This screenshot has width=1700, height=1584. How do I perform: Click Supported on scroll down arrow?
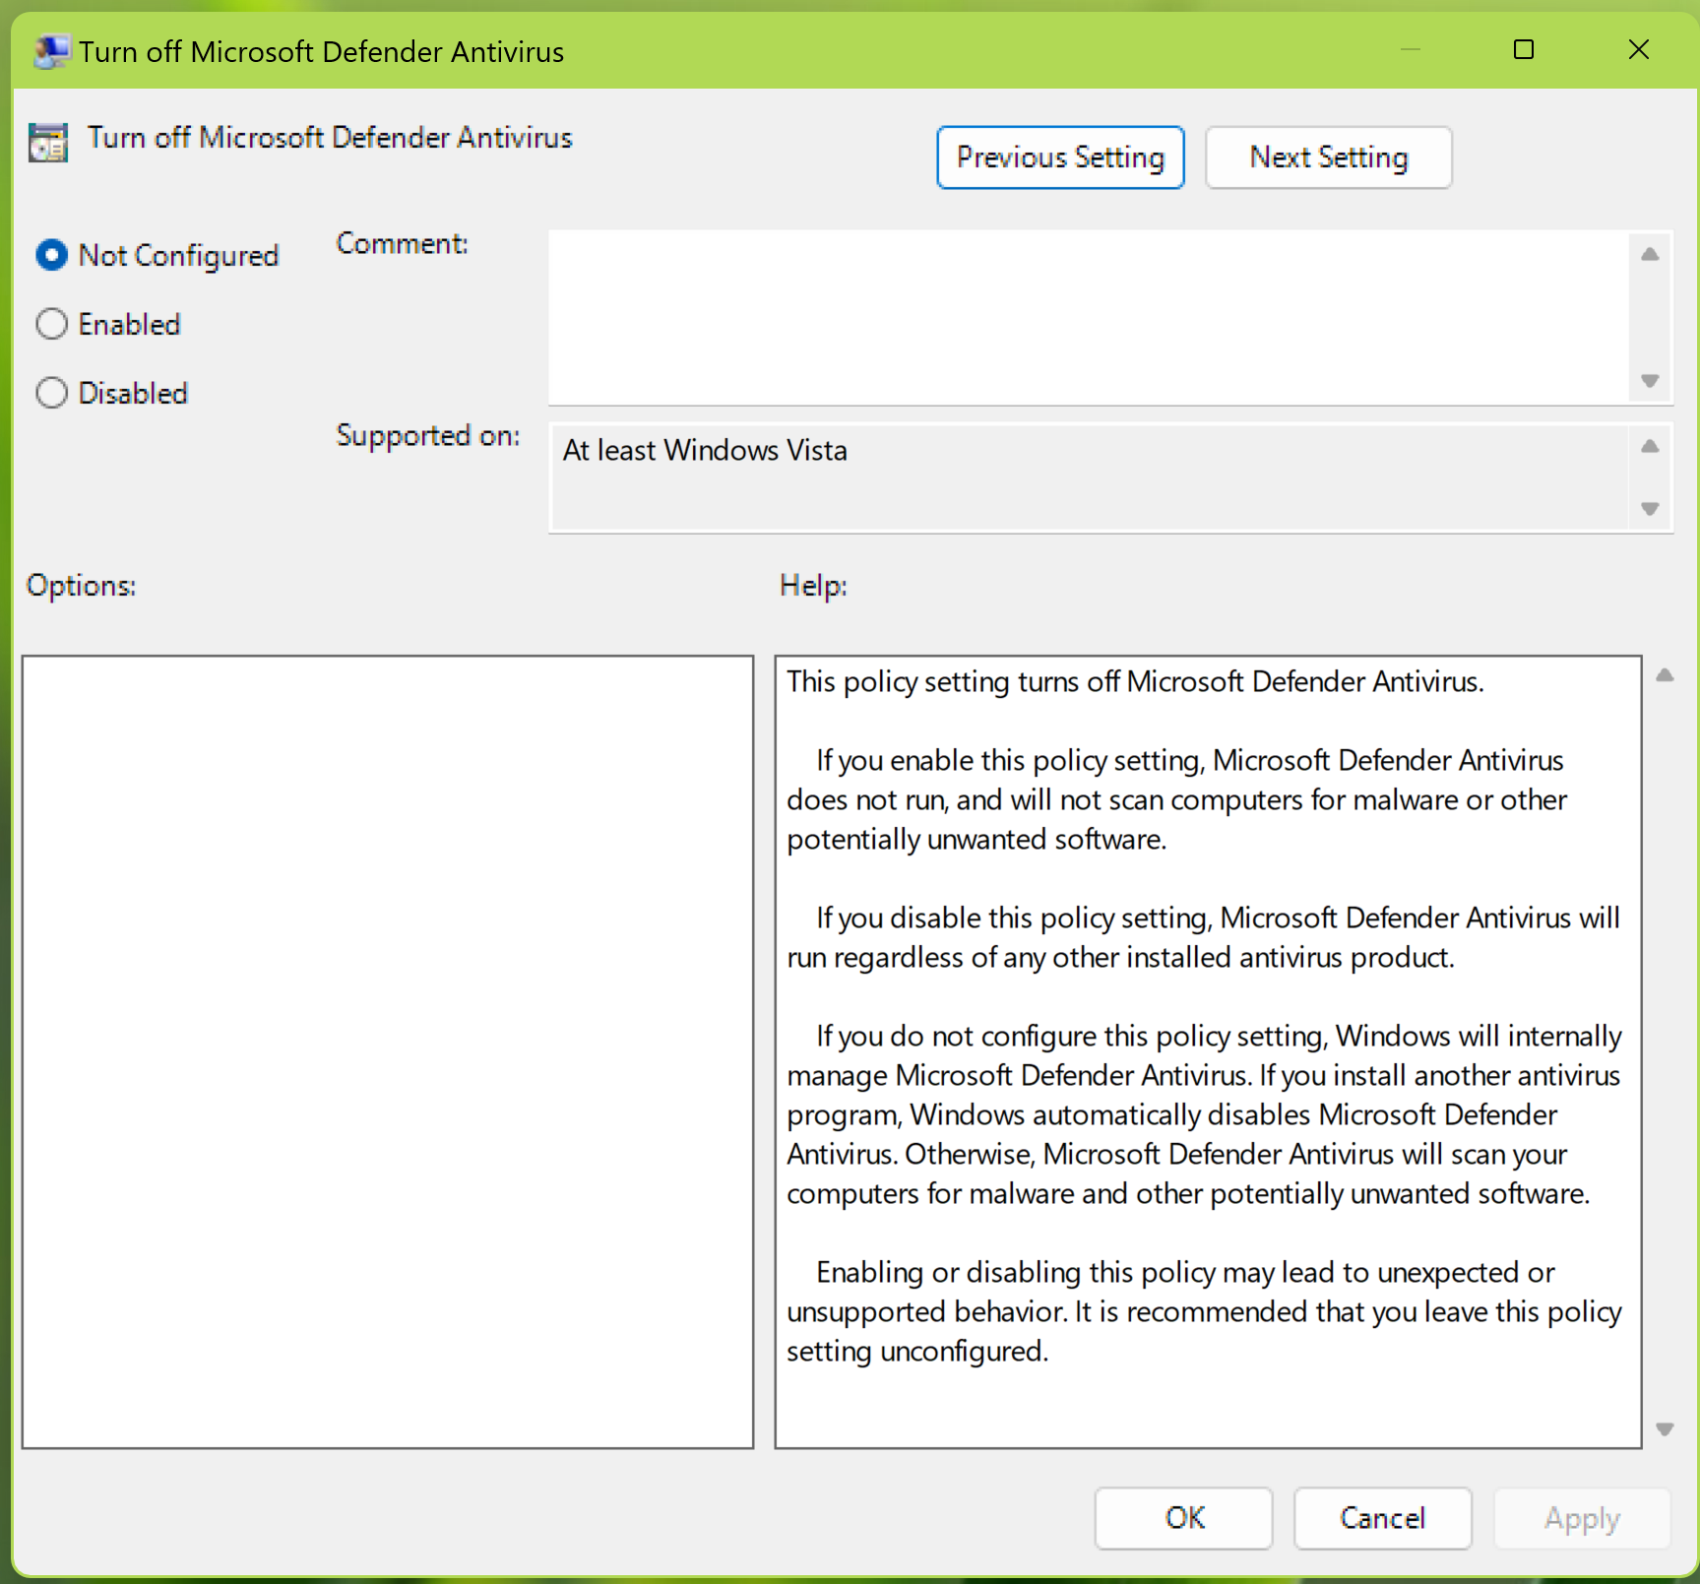coord(1651,509)
